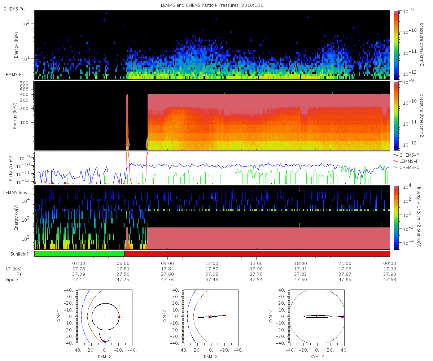Select the 09:00 time tick label
The image size is (433, 361).
pos(167,263)
